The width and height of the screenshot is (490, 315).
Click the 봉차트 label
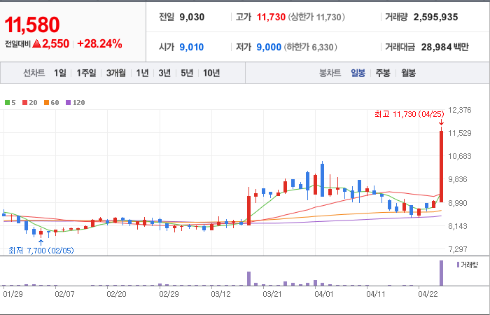tap(330, 73)
